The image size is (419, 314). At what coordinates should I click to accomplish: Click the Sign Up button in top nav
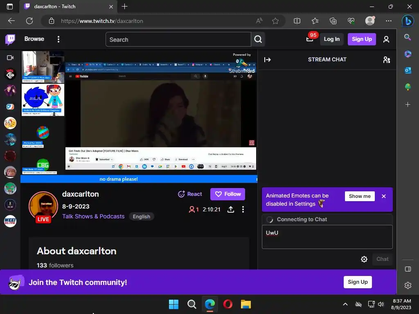362,39
